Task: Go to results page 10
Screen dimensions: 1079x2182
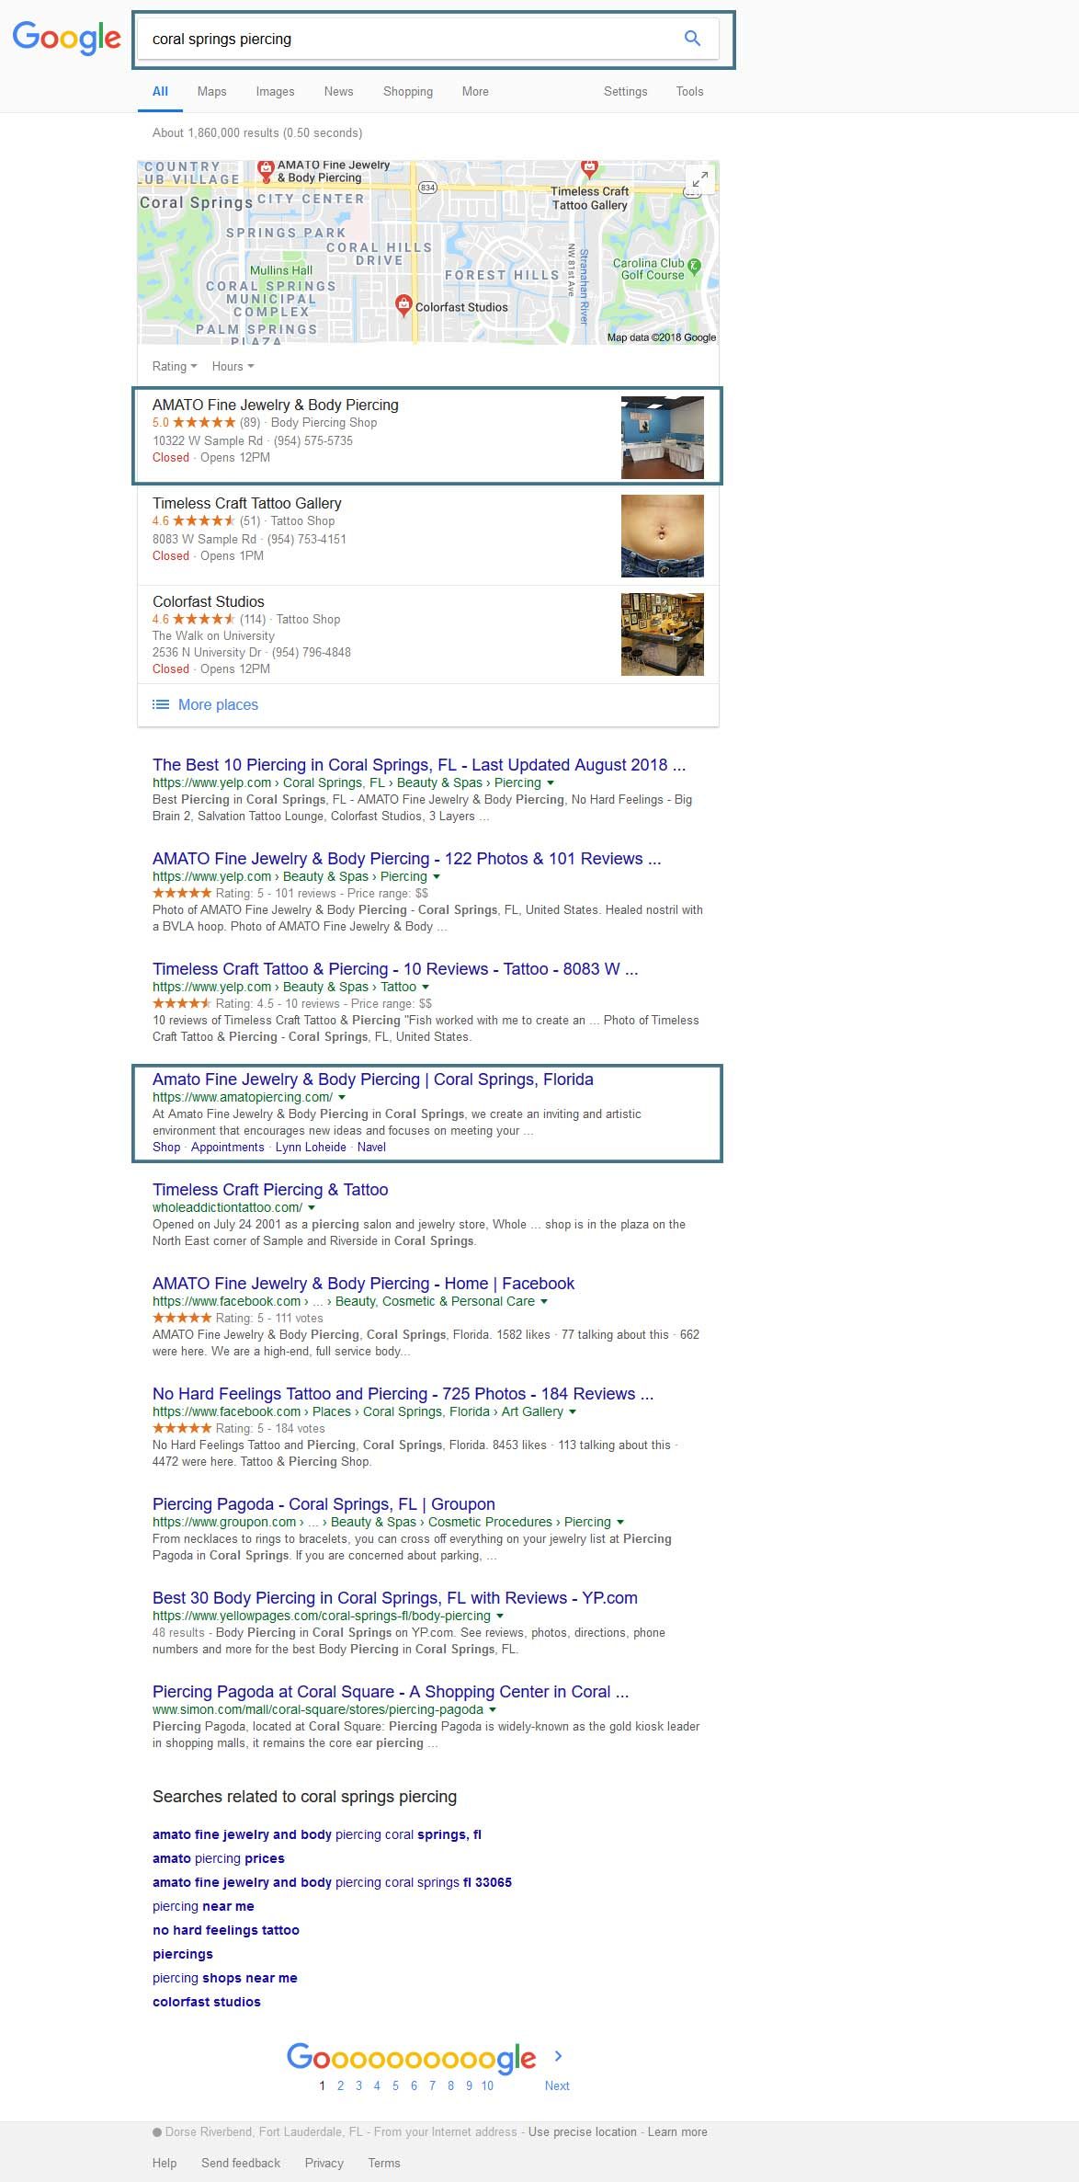Action: [487, 2085]
